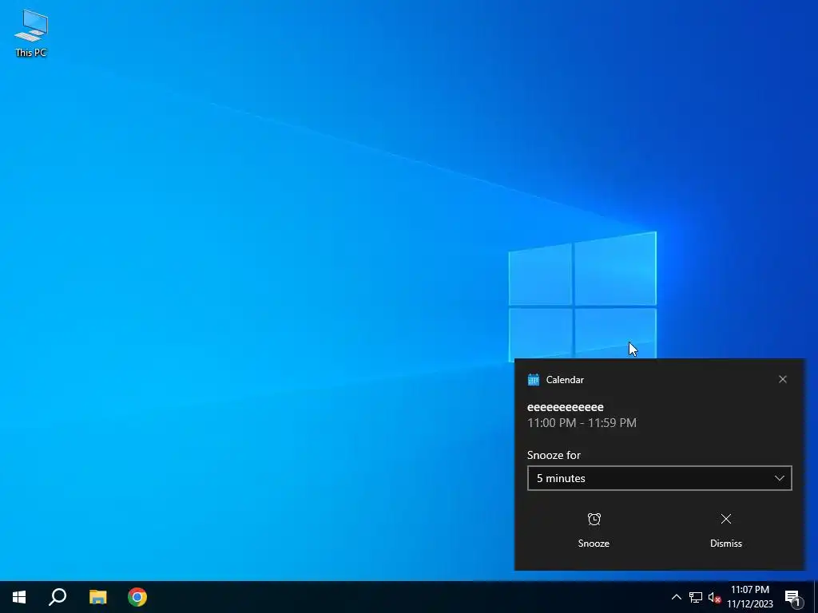This screenshot has width=818, height=613.
Task: Open Action Center notifications icon
Action: (x=793, y=597)
